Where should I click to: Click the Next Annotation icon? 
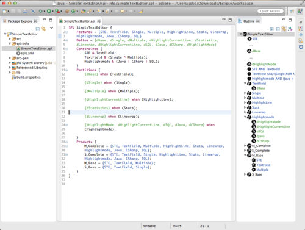pyautogui.click(x=99, y=11)
